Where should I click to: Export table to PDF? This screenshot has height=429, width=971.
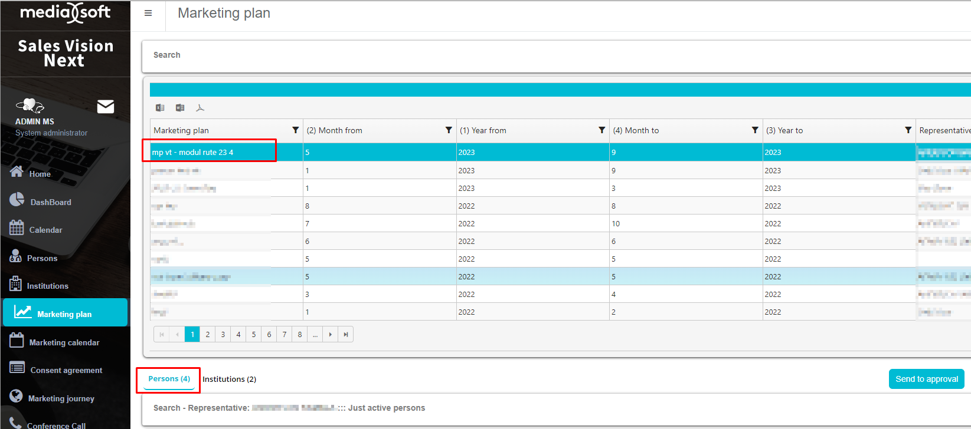[200, 108]
